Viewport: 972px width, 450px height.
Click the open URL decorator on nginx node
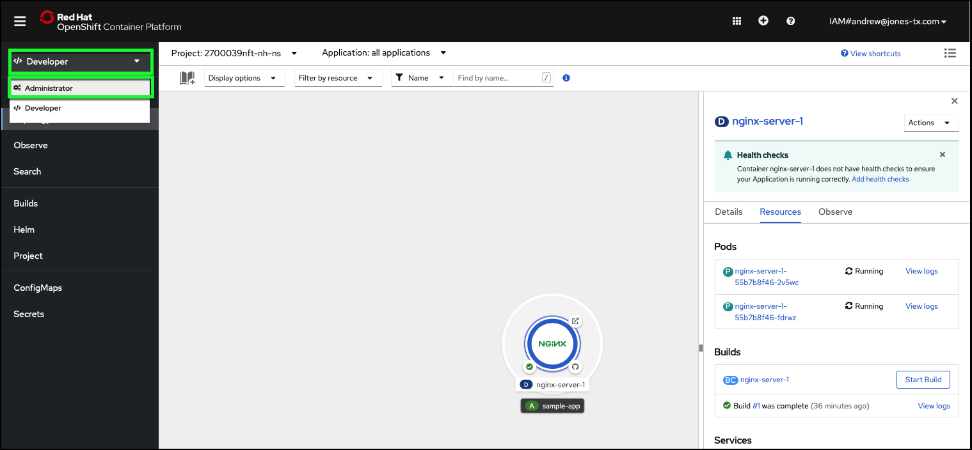click(575, 321)
